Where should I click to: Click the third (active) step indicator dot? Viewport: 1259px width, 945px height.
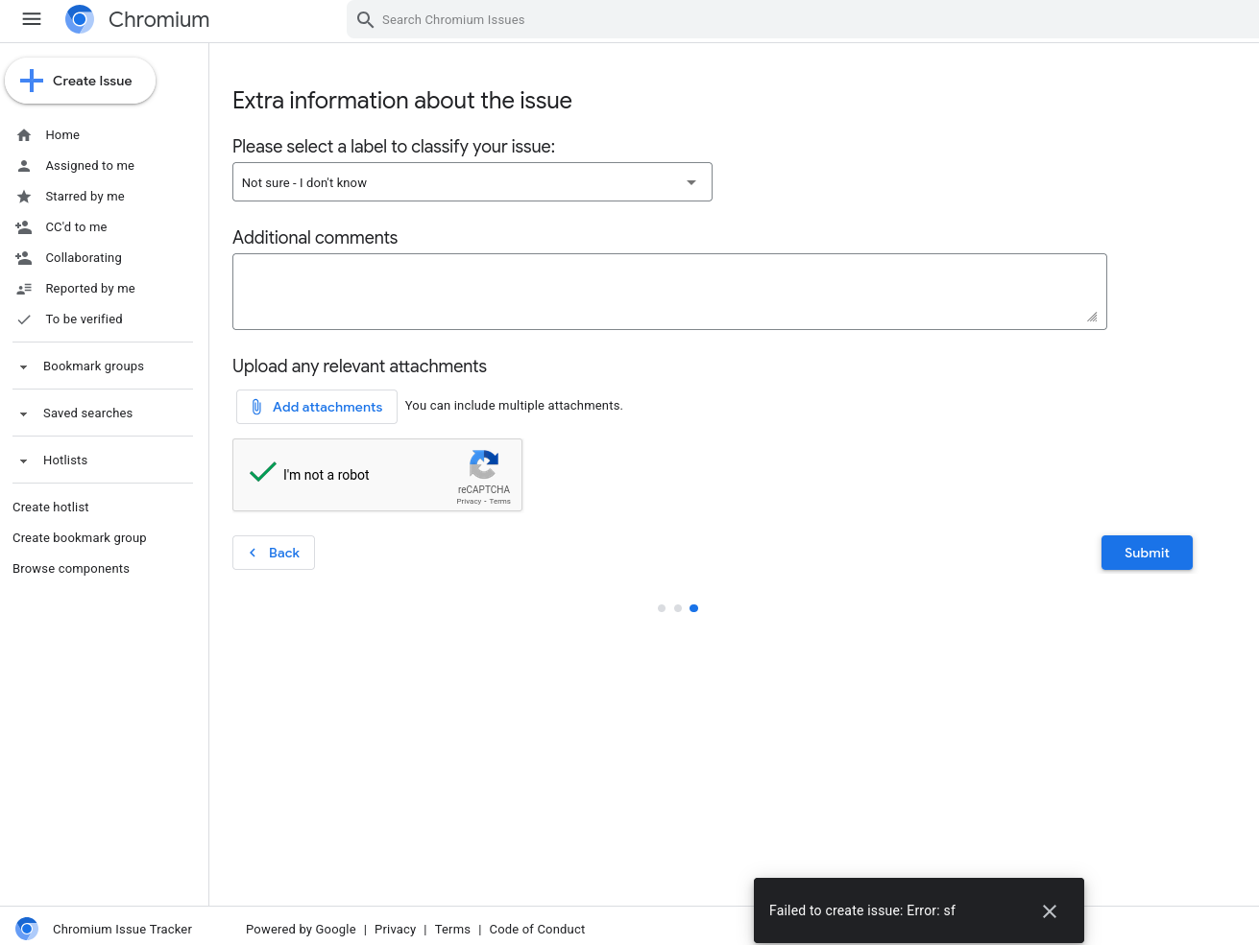coord(693,608)
